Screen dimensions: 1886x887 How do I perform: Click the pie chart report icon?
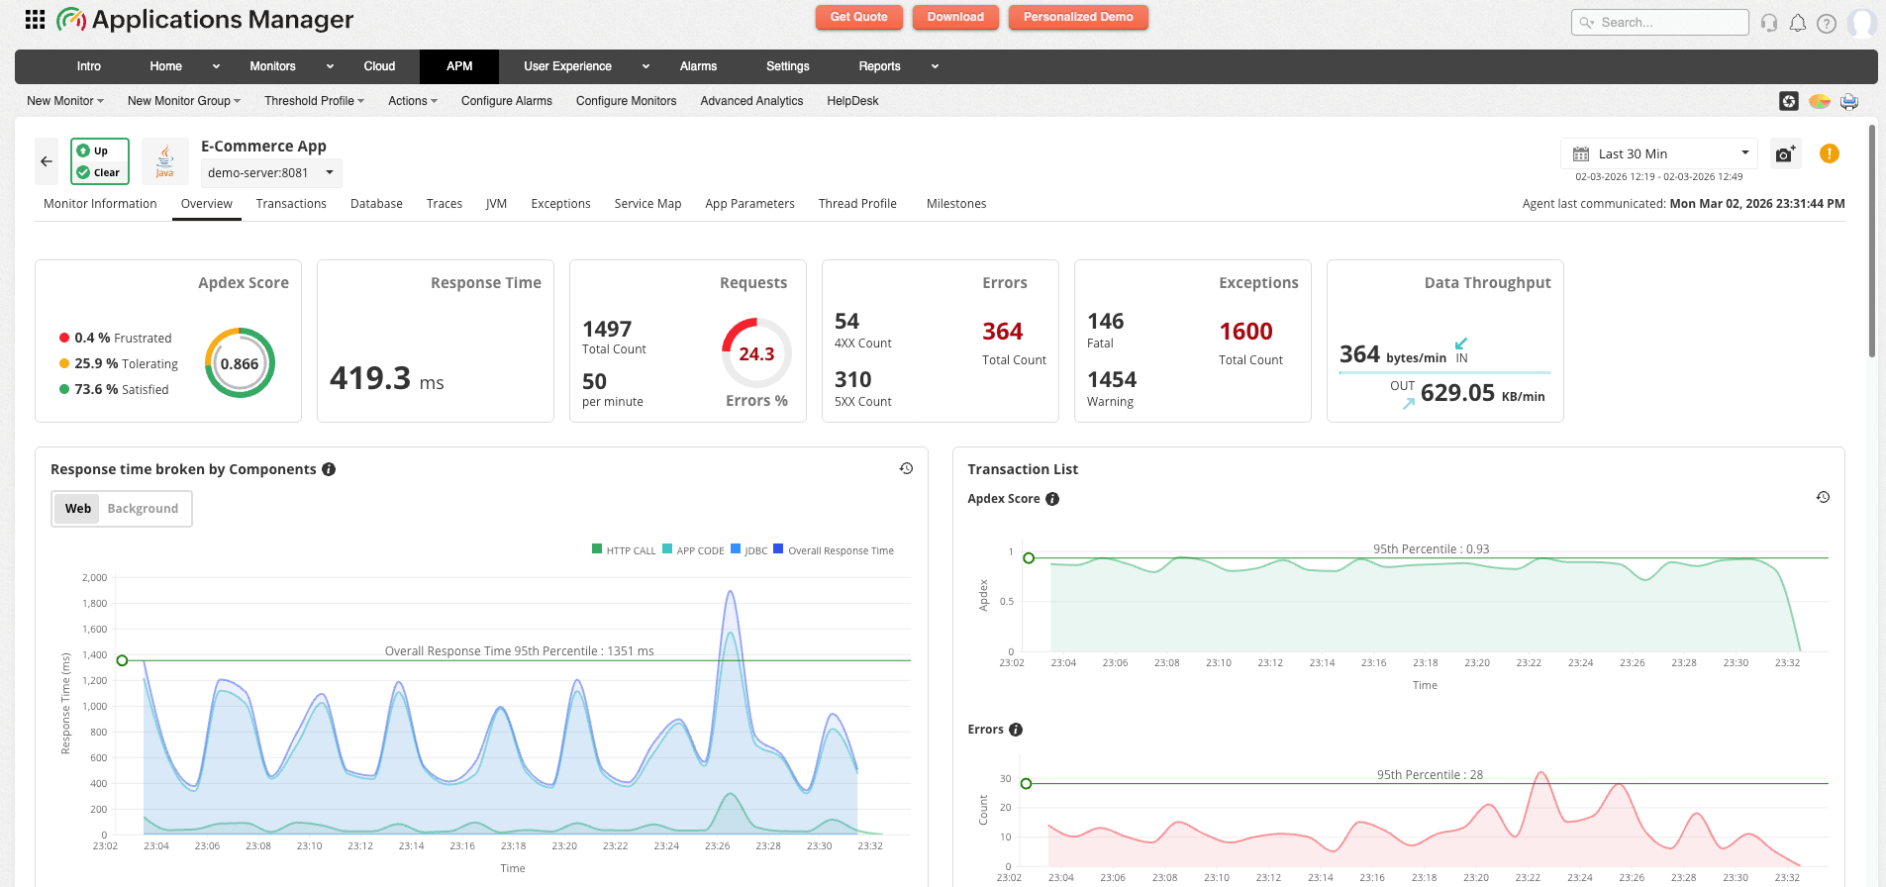tap(1819, 101)
